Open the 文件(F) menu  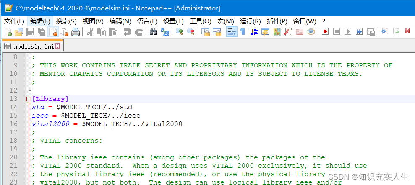(14, 21)
